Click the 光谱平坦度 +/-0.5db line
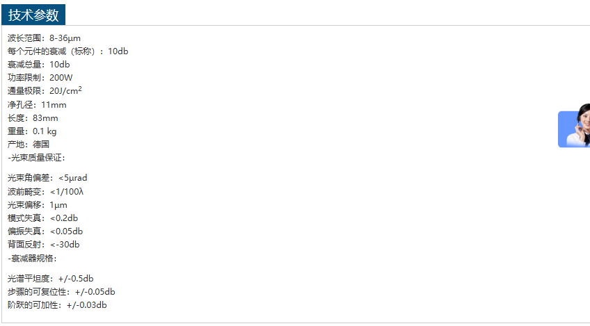This screenshot has width=590, height=326. [51, 279]
